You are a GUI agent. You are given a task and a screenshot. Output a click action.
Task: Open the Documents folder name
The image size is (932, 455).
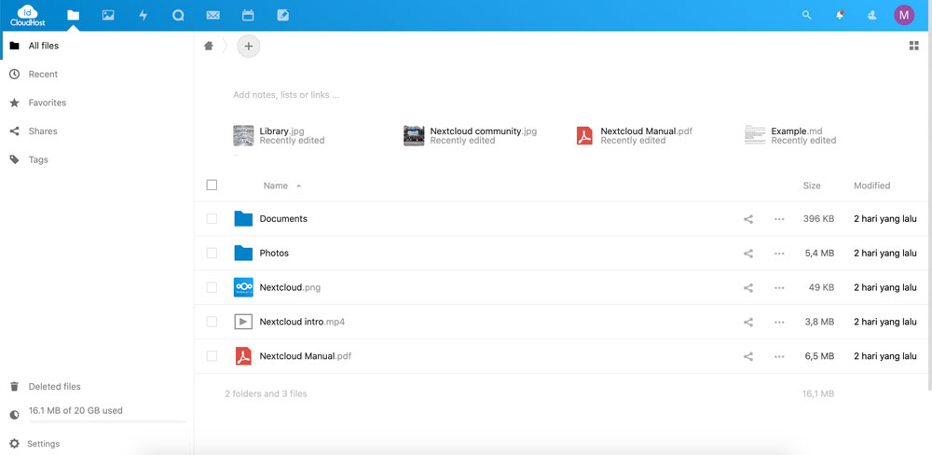click(283, 219)
